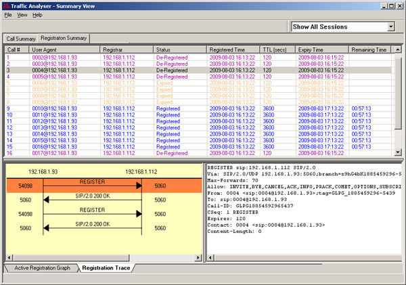Click the Content-Length: 0 line

coord(234,231)
